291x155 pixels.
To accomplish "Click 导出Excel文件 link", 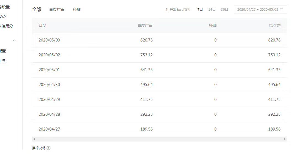I will coord(180,9).
